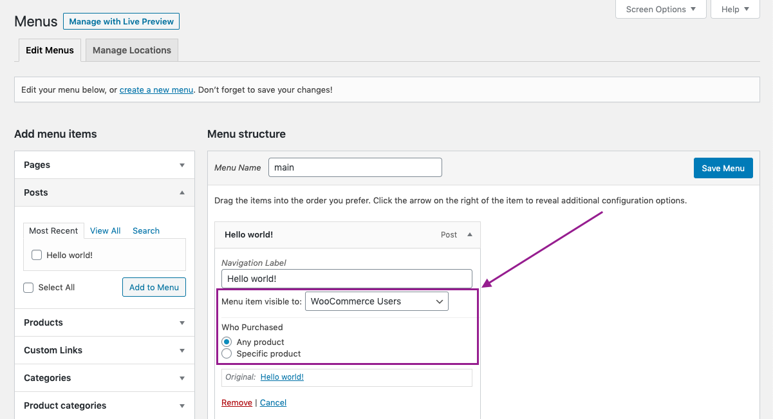This screenshot has height=419, width=773.
Task: Open the Screen Options dropdown
Action: coord(660,9)
